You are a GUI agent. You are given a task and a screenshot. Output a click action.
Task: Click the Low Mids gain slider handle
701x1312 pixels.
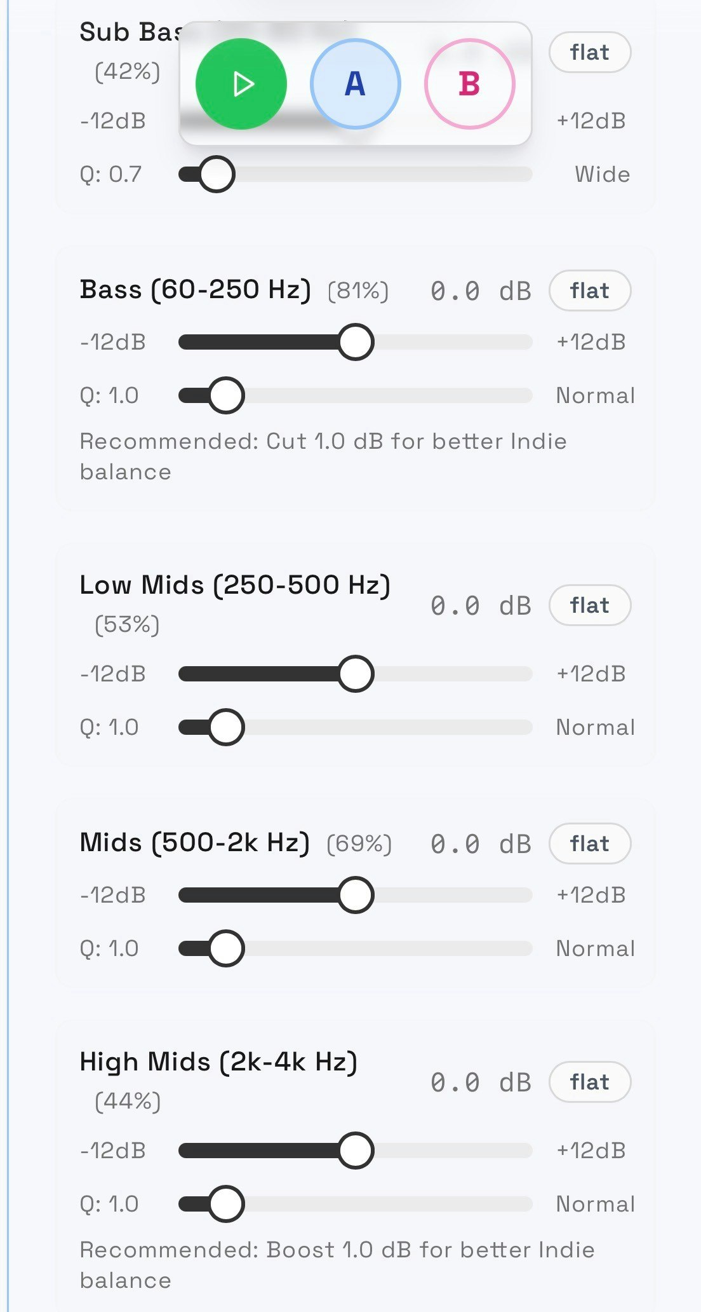(356, 674)
